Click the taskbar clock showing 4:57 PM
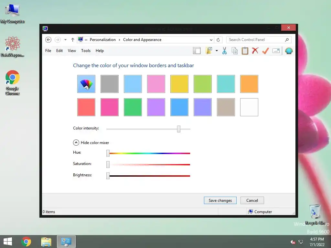Image resolution: width=331 pixels, height=248 pixels. pyautogui.click(x=317, y=242)
